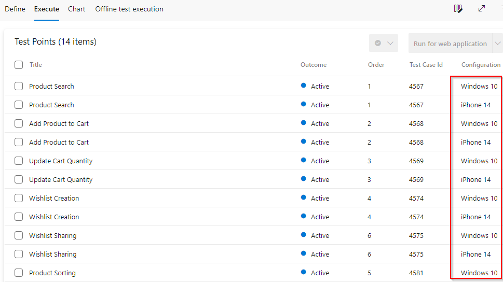
Task: Select the Wishlist Sharing Windows 10 row checkbox
Action: pos(19,235)
